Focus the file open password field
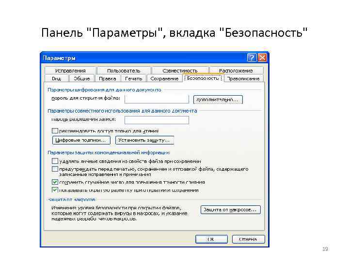 point(157,99)
